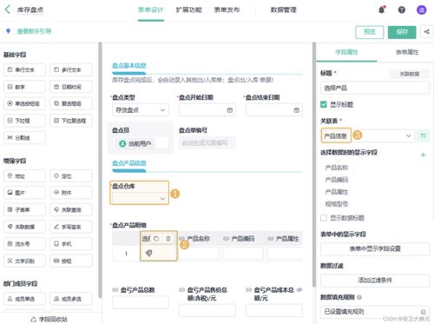The width and height of the screenshot is (434, 324).
Task: Click the linked-data icon in subform row 1
Action: tap(148, 253)
